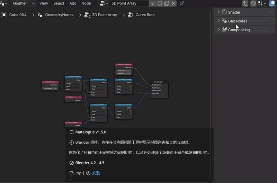Open the View menu

pyautogui.click(x=44, y=3)
